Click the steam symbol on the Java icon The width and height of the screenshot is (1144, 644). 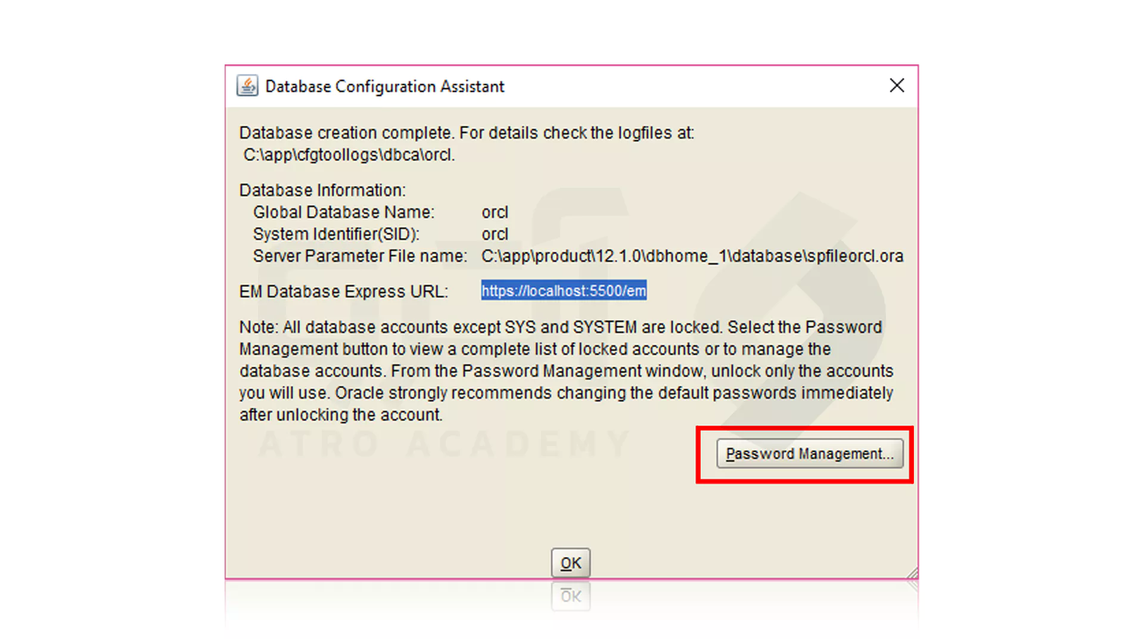coord(248,80)
